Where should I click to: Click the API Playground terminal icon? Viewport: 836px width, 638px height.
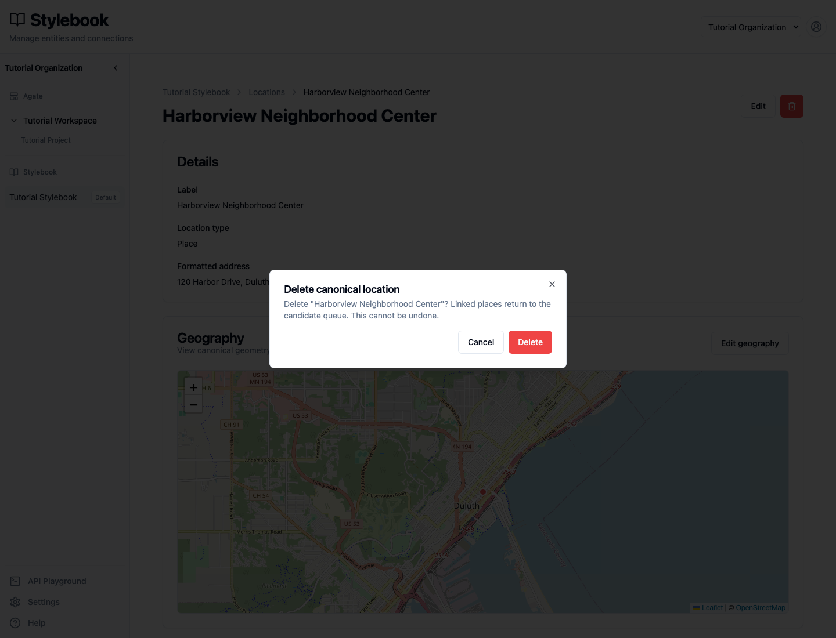15,581
